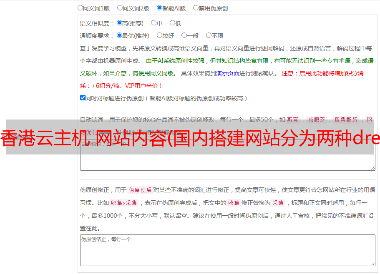380x274 pixels.
Task: Click the standalone 收集 tag after 把文中的
Action: [234, 203]
